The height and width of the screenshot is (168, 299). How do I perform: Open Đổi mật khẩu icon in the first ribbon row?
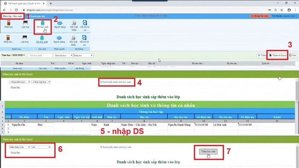[x=74, y=26]
